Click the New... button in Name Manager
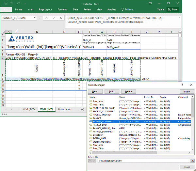This screenshot has height=171, width=196. pos(95,92)
